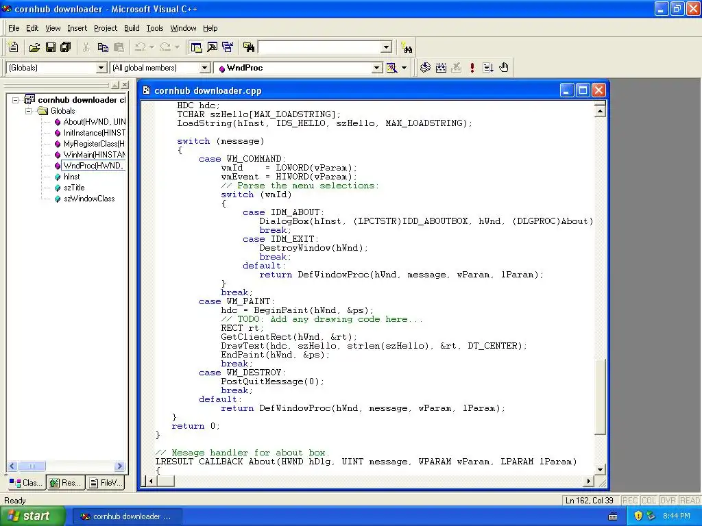The width and height of the screenshot is (702, 526).
Task: Click the Undo arrow icon
Action: 140,47
